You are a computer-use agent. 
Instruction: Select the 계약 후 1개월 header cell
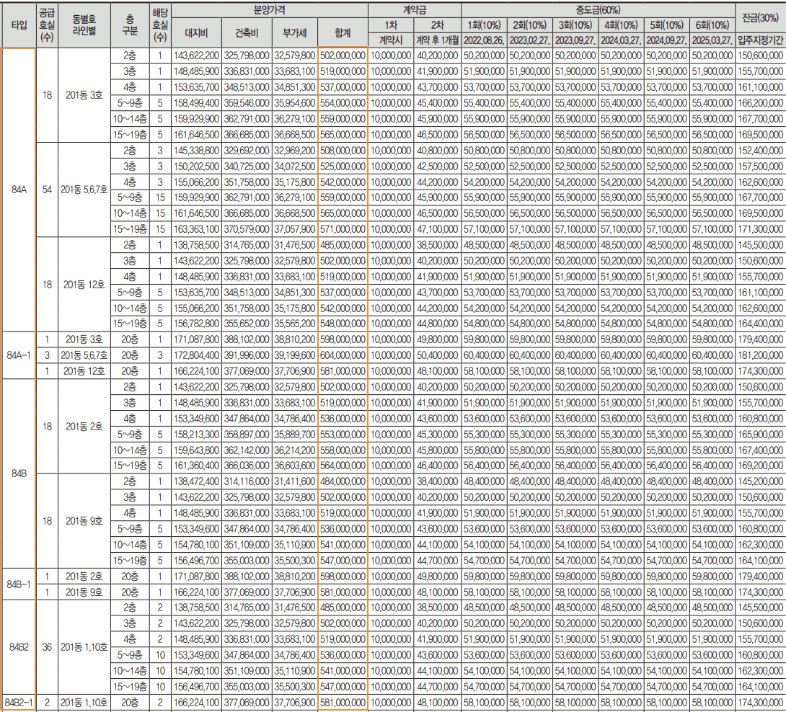(x=438, y=40)
